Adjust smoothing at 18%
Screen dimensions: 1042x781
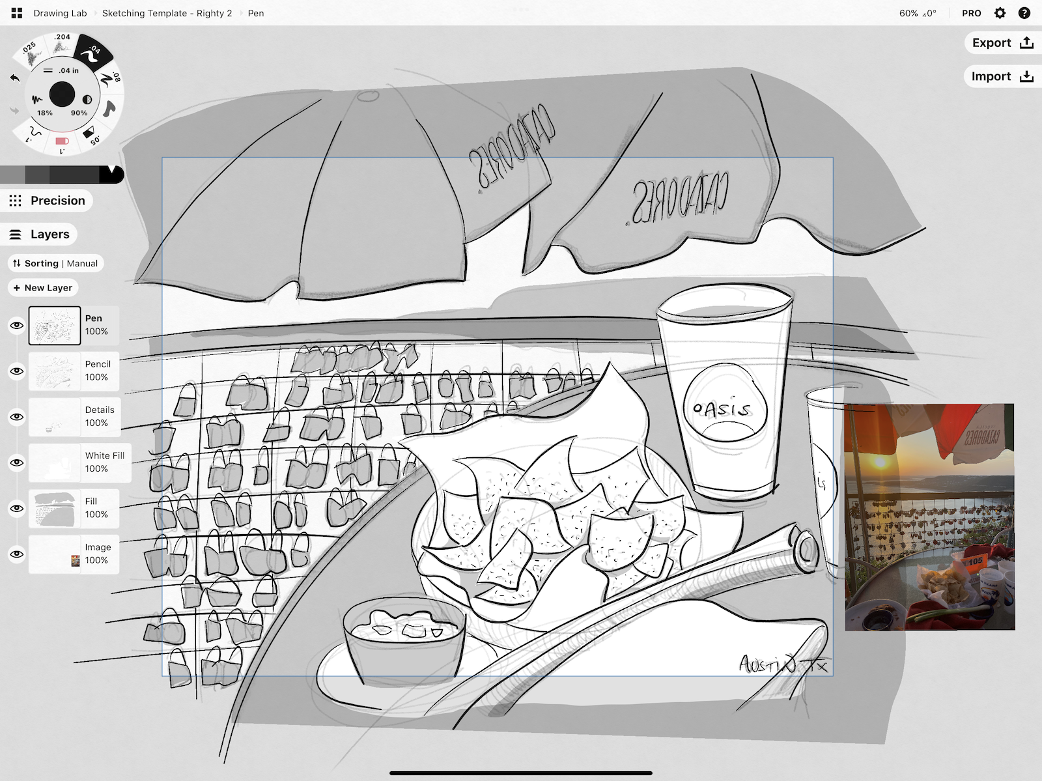pos(42,104)
